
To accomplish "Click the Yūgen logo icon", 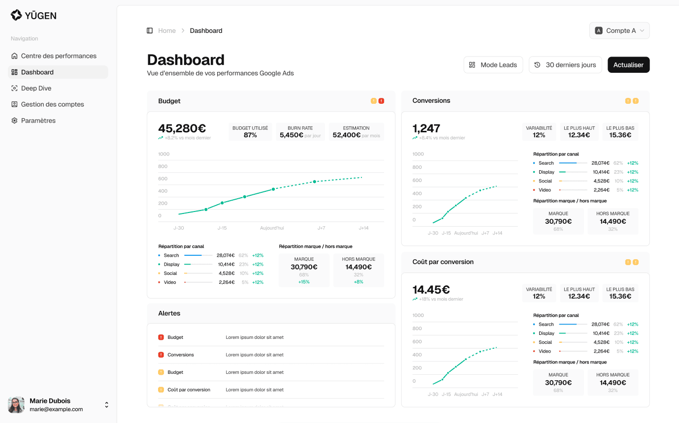I will tap(16, 15).
